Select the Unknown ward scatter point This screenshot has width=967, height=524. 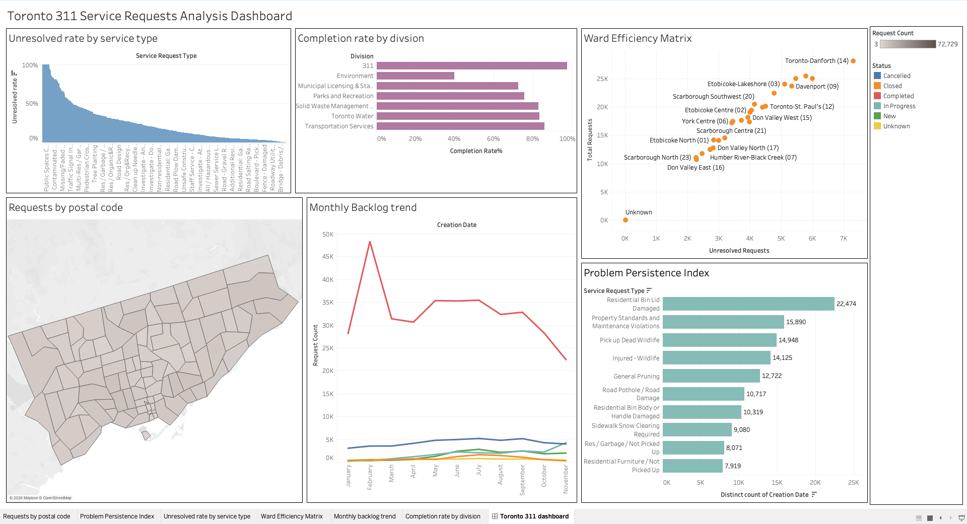coord(626,220)
